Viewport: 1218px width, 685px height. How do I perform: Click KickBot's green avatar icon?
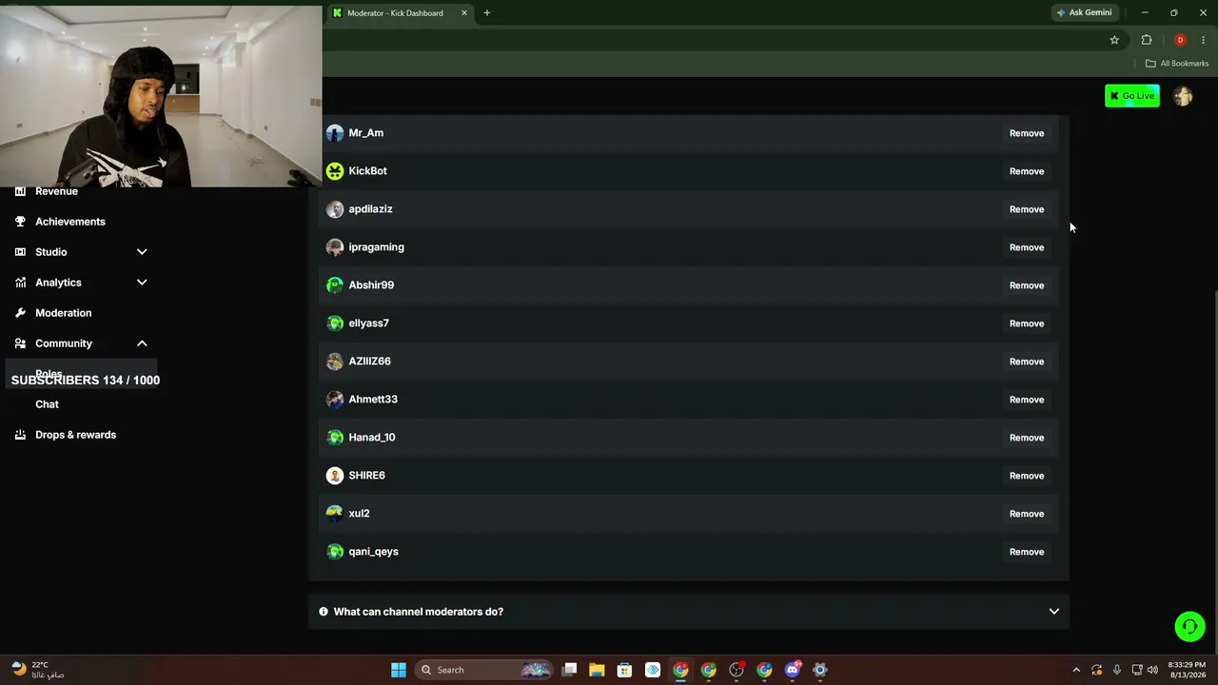pyautogui.click(x=335, y=171)
